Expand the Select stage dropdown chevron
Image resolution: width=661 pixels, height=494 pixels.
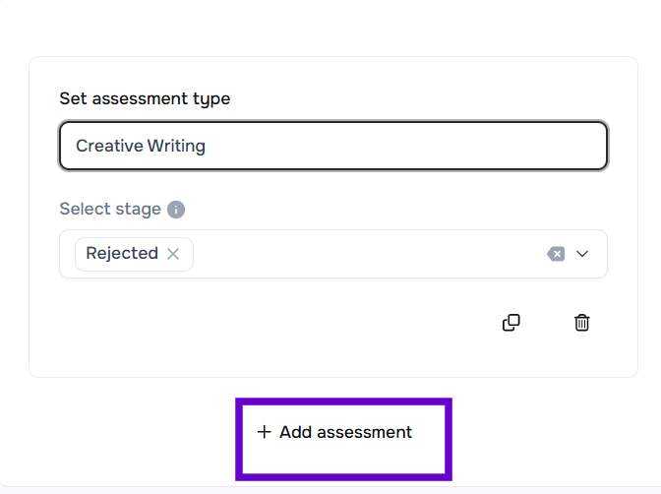tap(582, 254)
